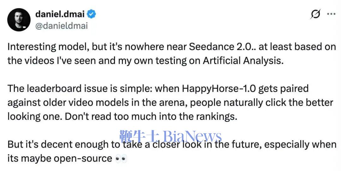Open daniel.dmai's profile picture
341x171 pixels.
pyautogui.click(x=19, y=20)
